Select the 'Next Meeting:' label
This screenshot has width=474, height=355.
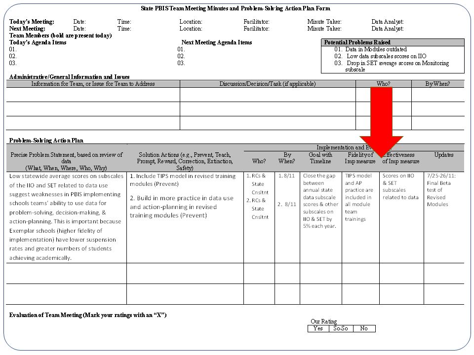point(27,29)
